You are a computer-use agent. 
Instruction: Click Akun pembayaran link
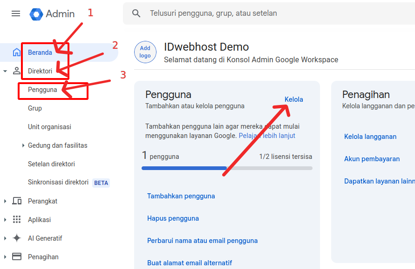[x=372, y=159]
